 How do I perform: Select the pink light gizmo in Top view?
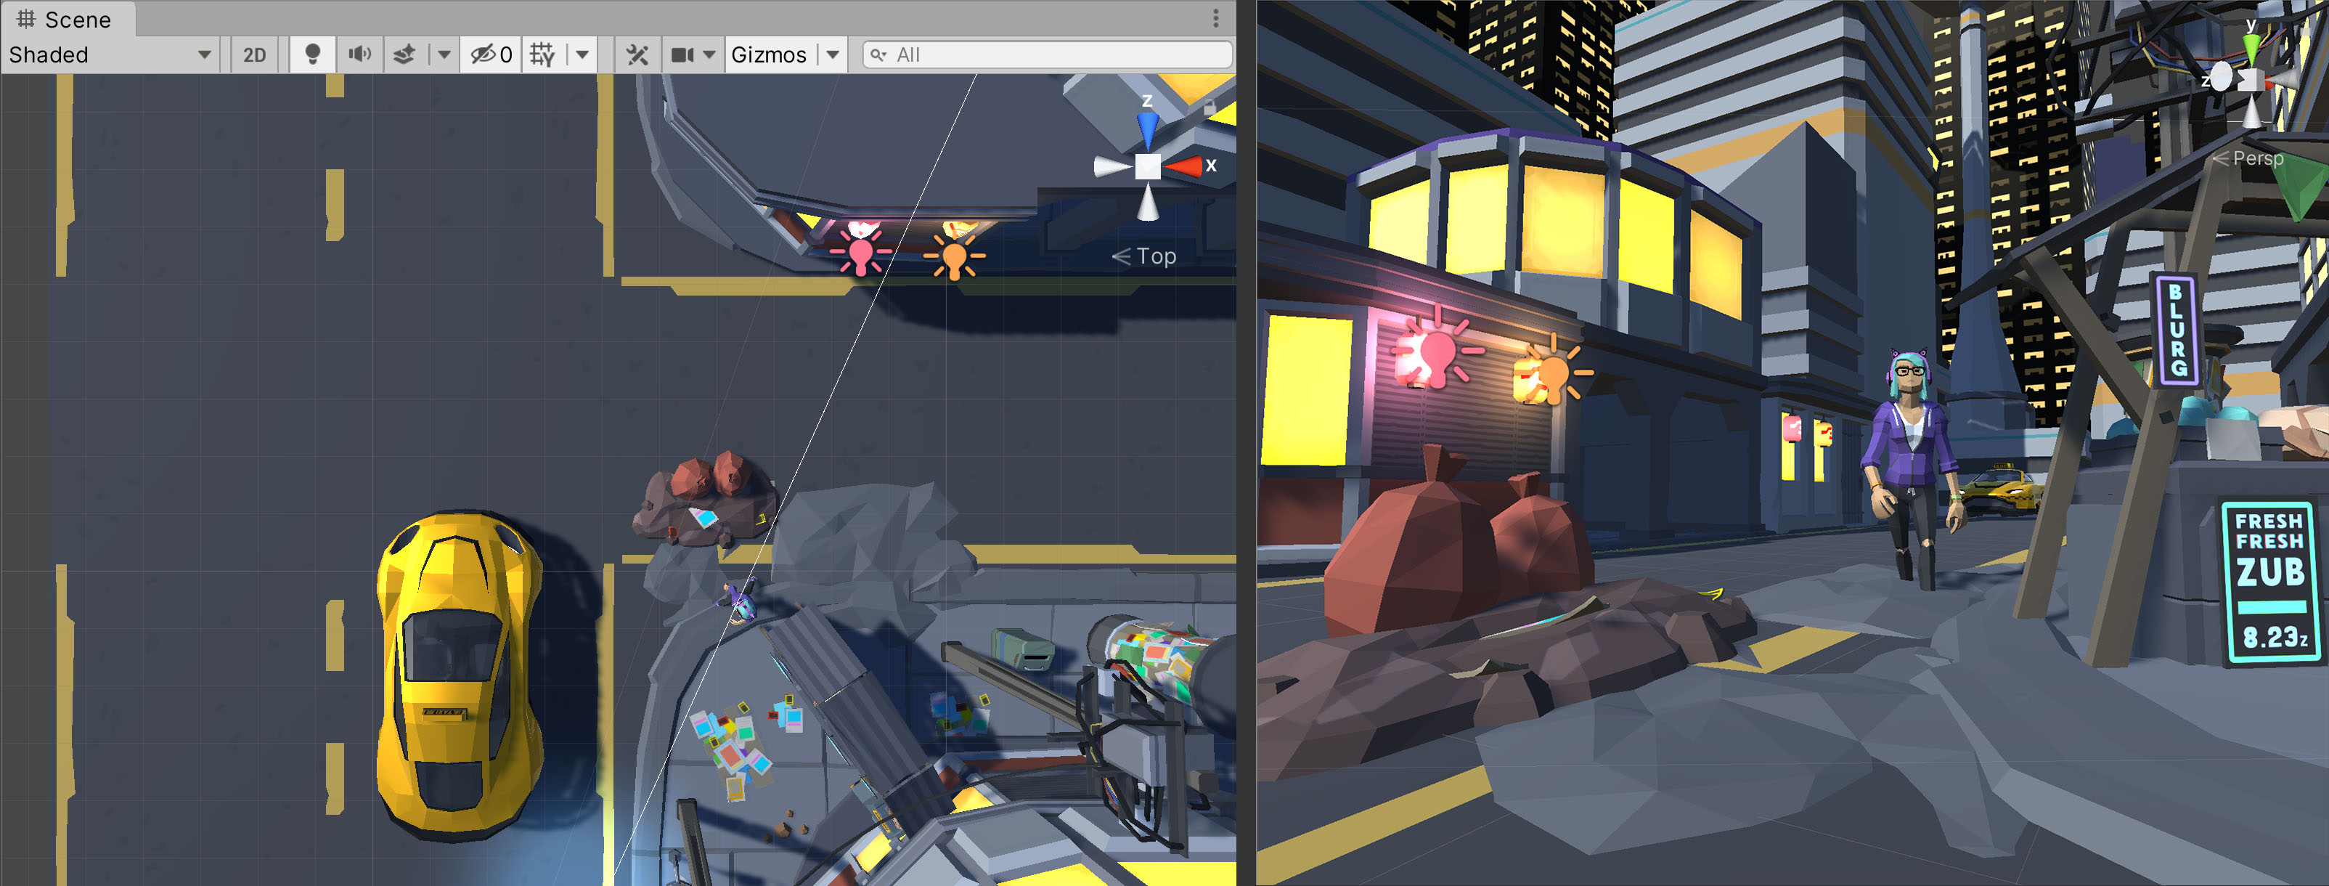(x=861, y=251)
